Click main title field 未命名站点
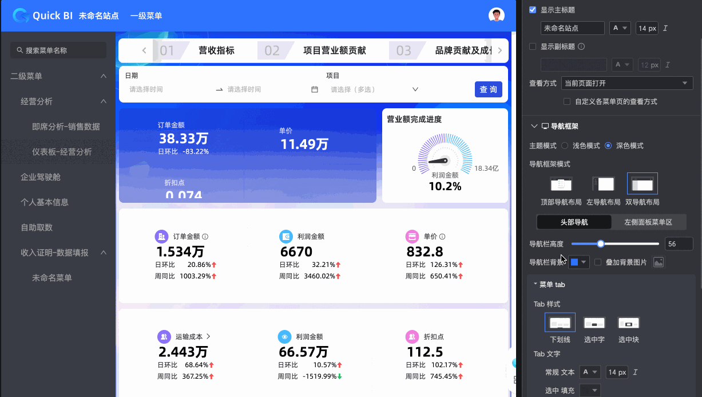The height and width of the screenshot is (397, 702). [573, 28]
